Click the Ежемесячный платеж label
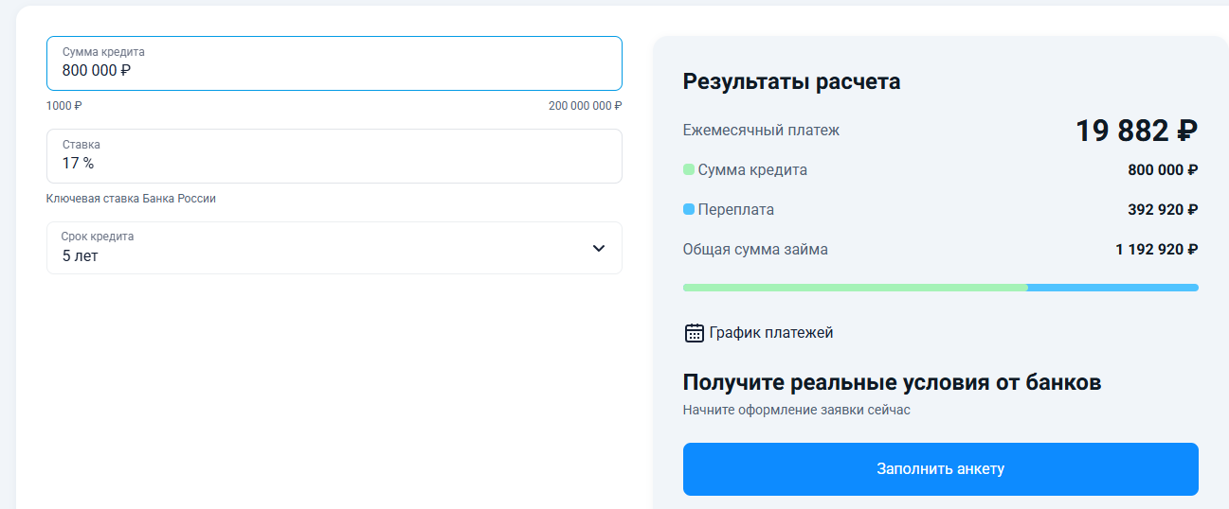1229x509 pixels. tap(761, 131)
